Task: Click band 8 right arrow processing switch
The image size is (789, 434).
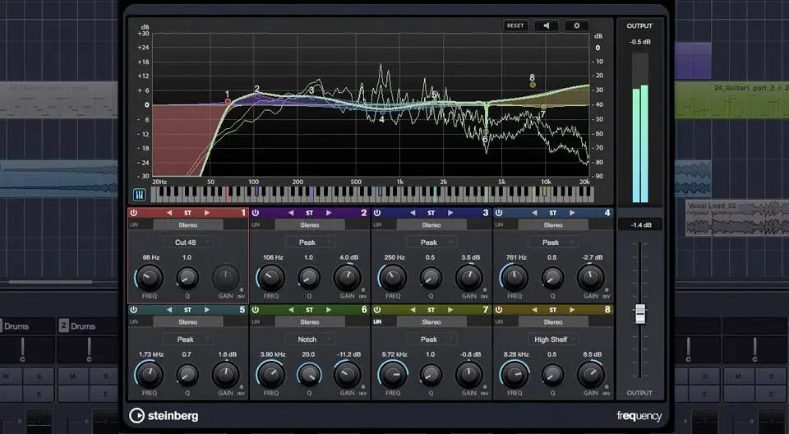Action: click(x=572, y=310)
